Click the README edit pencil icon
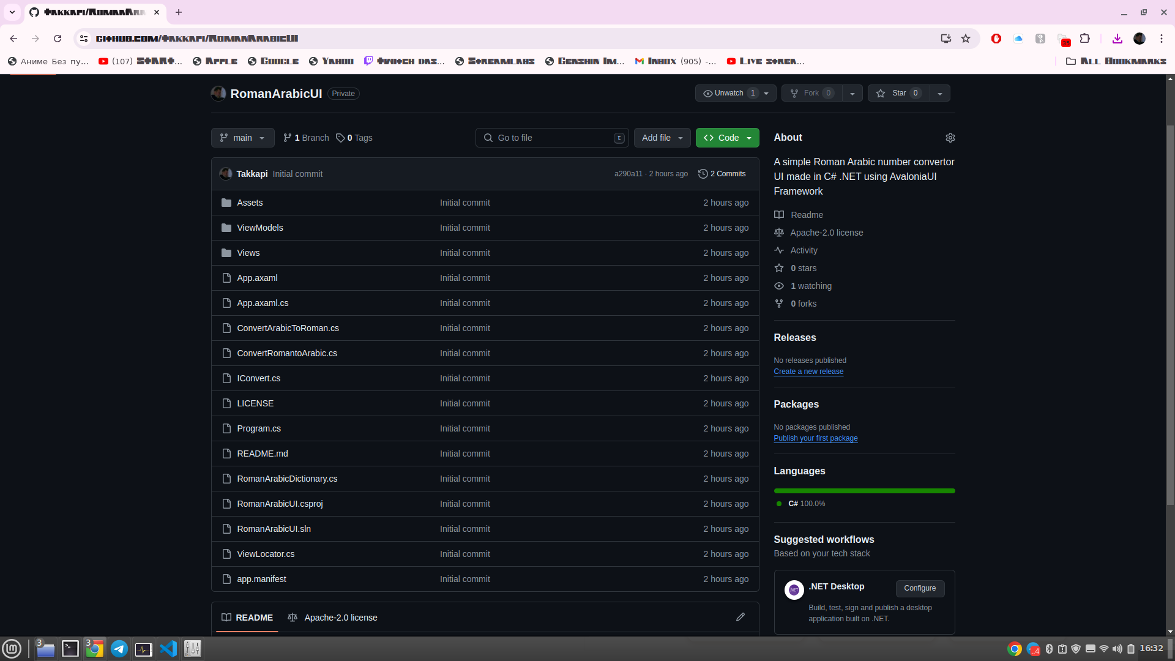The image size is (1175, 661). tap(740, 617)
